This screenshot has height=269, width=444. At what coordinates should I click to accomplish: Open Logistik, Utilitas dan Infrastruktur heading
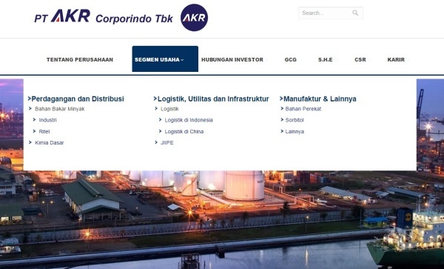coord(213,99)
